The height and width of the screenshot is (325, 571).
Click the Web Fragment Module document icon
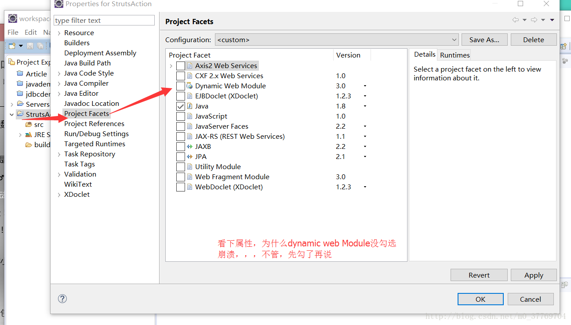189,177
